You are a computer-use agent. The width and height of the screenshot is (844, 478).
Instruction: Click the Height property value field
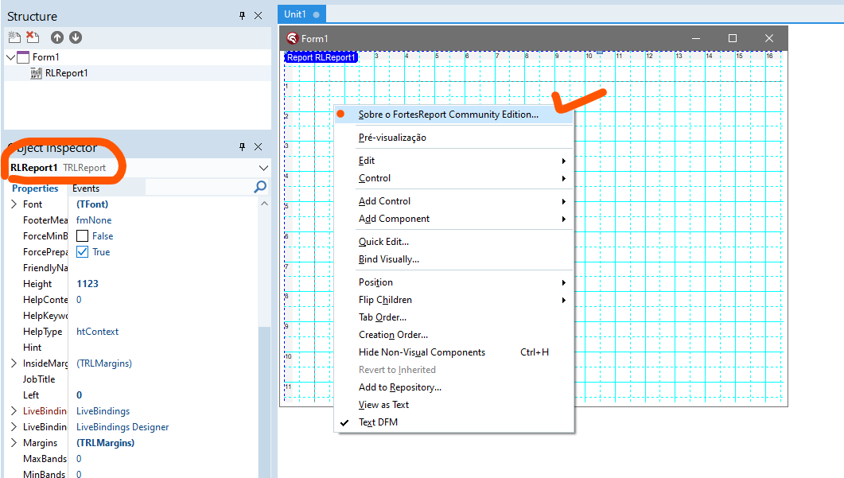[164, 284]
